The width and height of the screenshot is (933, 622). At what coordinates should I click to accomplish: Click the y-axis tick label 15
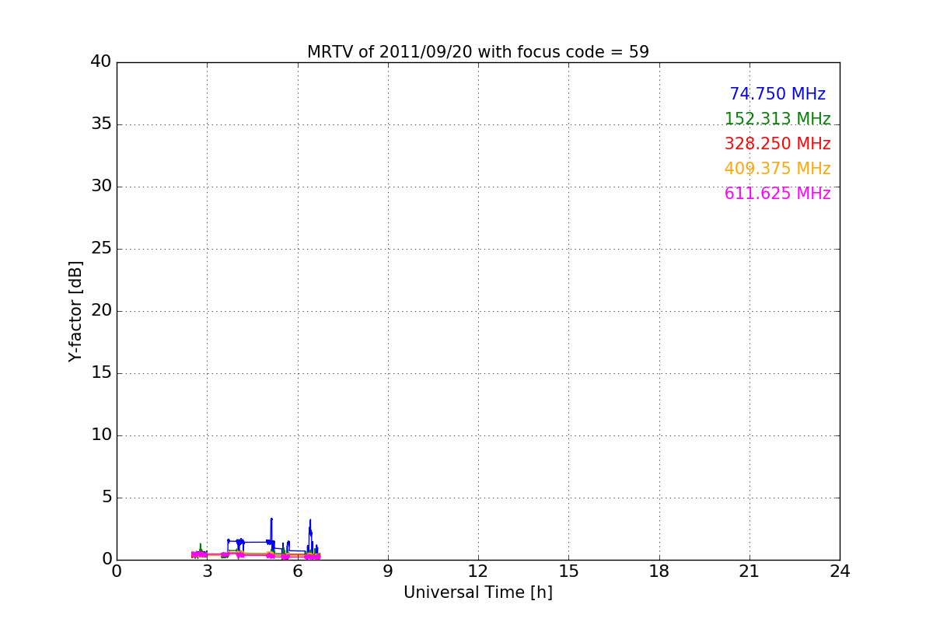(x=101, y=373)
